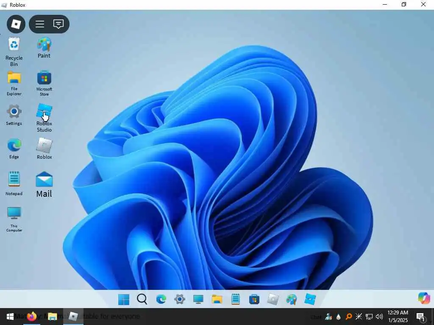Open This Computer monitor on in-game taskbar

coord(198,299)
